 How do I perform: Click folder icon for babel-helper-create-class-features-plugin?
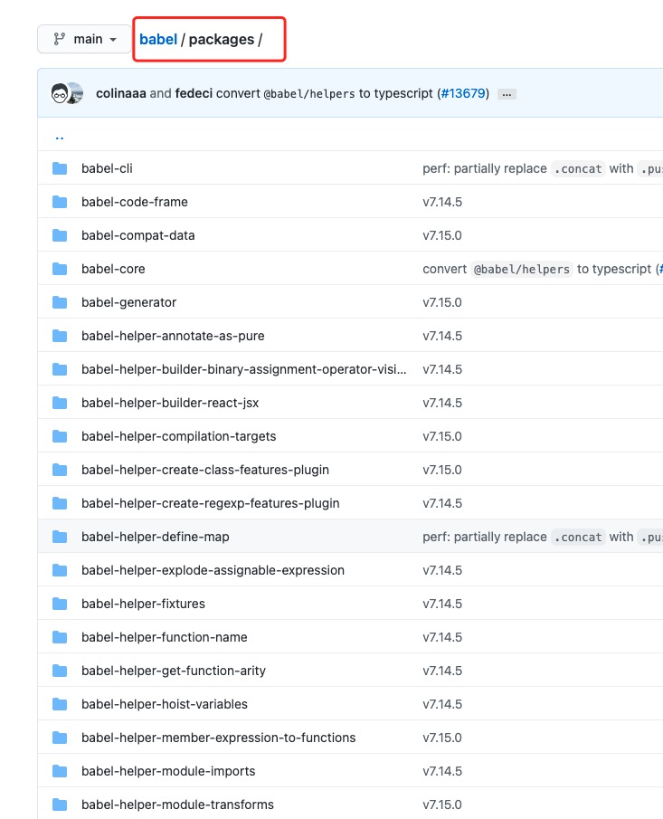(x=60, y=470)
